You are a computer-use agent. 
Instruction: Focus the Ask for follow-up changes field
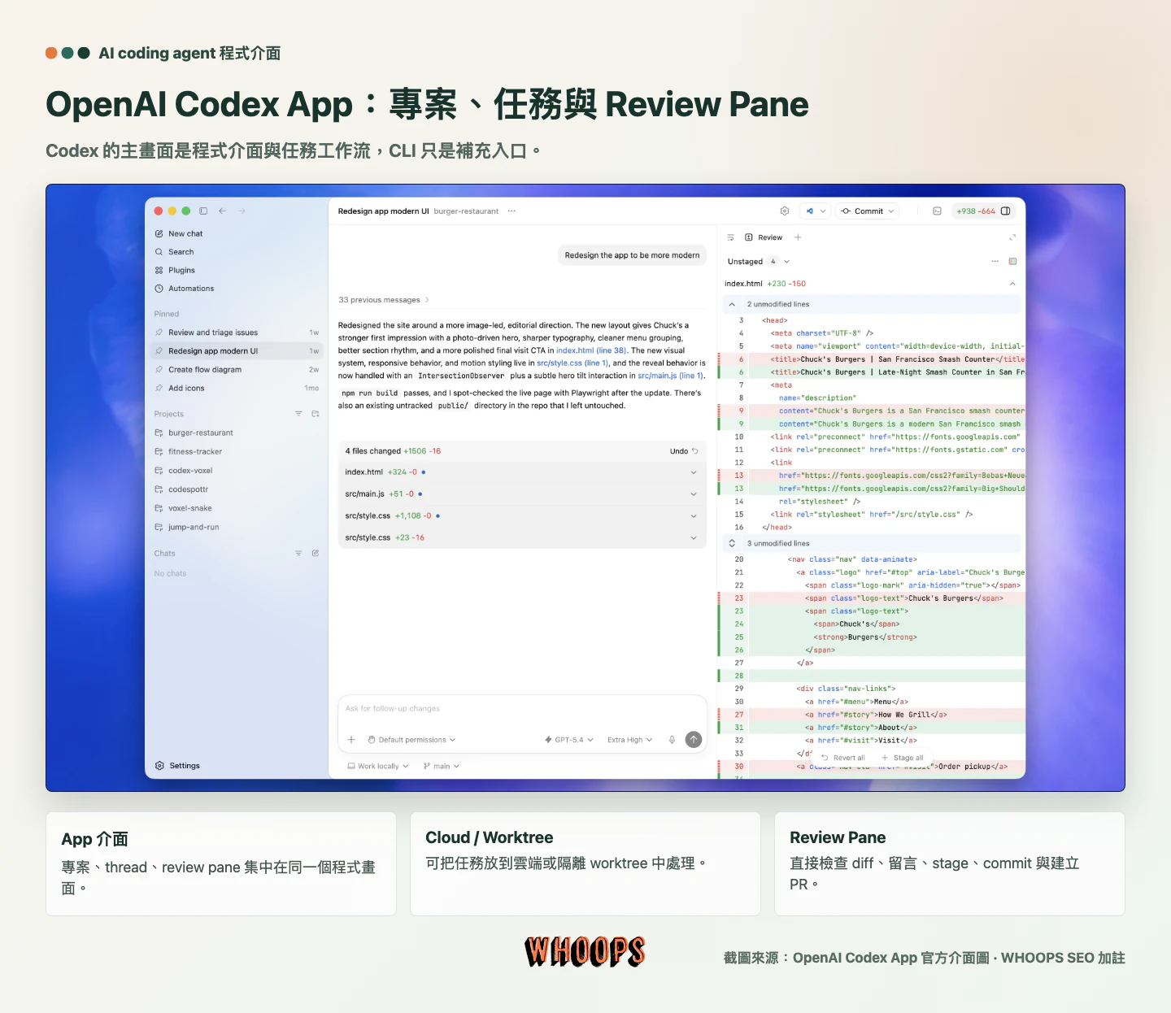[521, 709]
